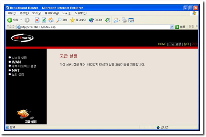Click the Windows flag logo throbber
Viewport: 206px width, 137px height.
click(x=194, y=13)
